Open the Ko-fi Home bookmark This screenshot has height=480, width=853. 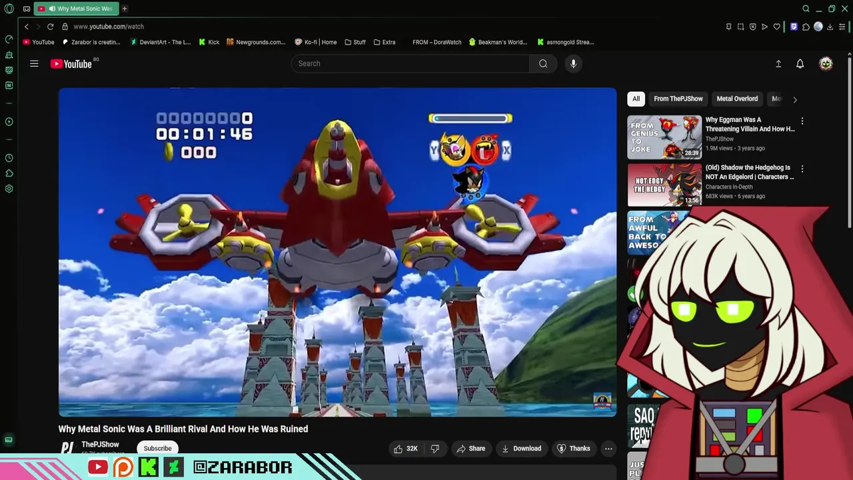(x=316, y=42)
